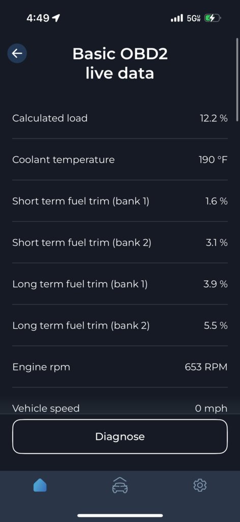Click the vertical scrollbar thumb
The height and width of the screenshot is (522, 240).
(237, 79)
